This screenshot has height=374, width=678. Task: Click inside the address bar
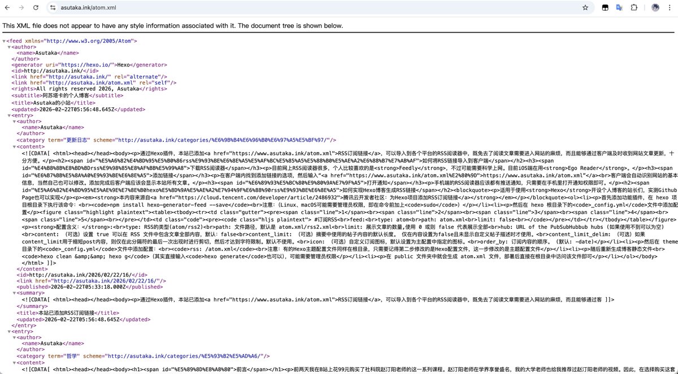169,7
